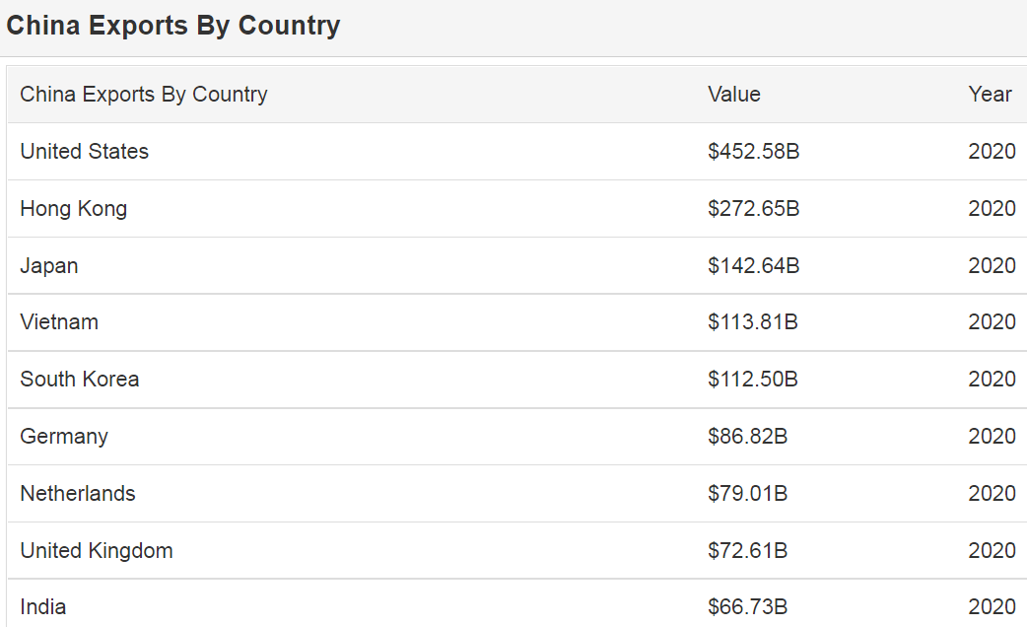Click the $113.81B Vietnam value
The image size is (1027, 627).
click(x=753, y=322)
